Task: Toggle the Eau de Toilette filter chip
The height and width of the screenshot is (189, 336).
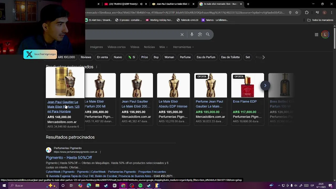Action: tap(230, 57)
